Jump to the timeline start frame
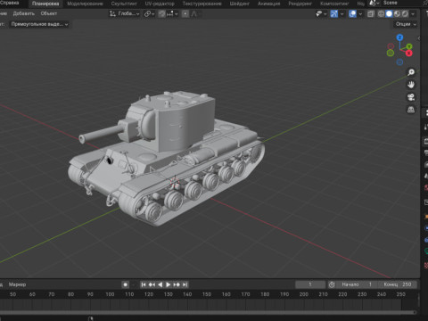Screen dimensions: 428x321 (x=144, y=284)
